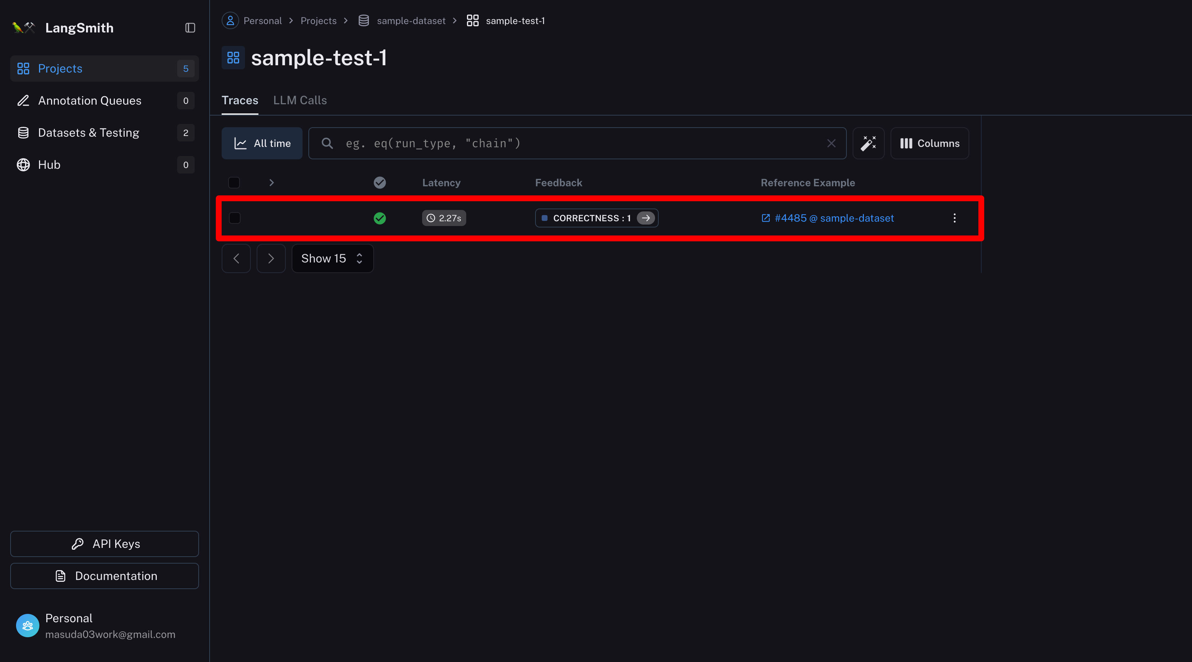Click the Latency column header

[x=441, y=183]
